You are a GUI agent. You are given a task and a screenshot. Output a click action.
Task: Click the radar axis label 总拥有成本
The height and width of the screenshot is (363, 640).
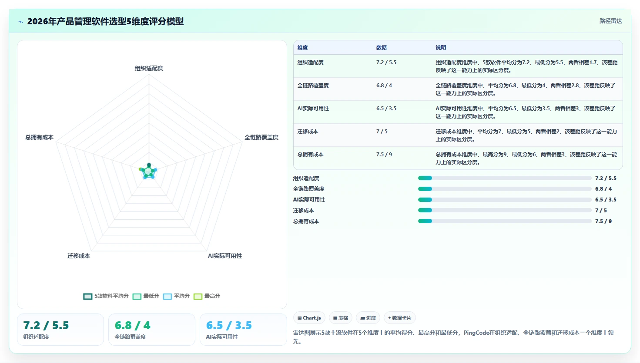click(39, 137)
